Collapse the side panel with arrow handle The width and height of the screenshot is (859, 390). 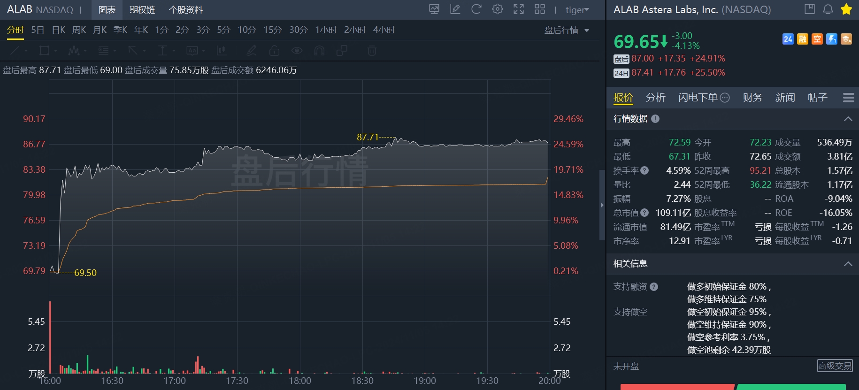[602, 205]
